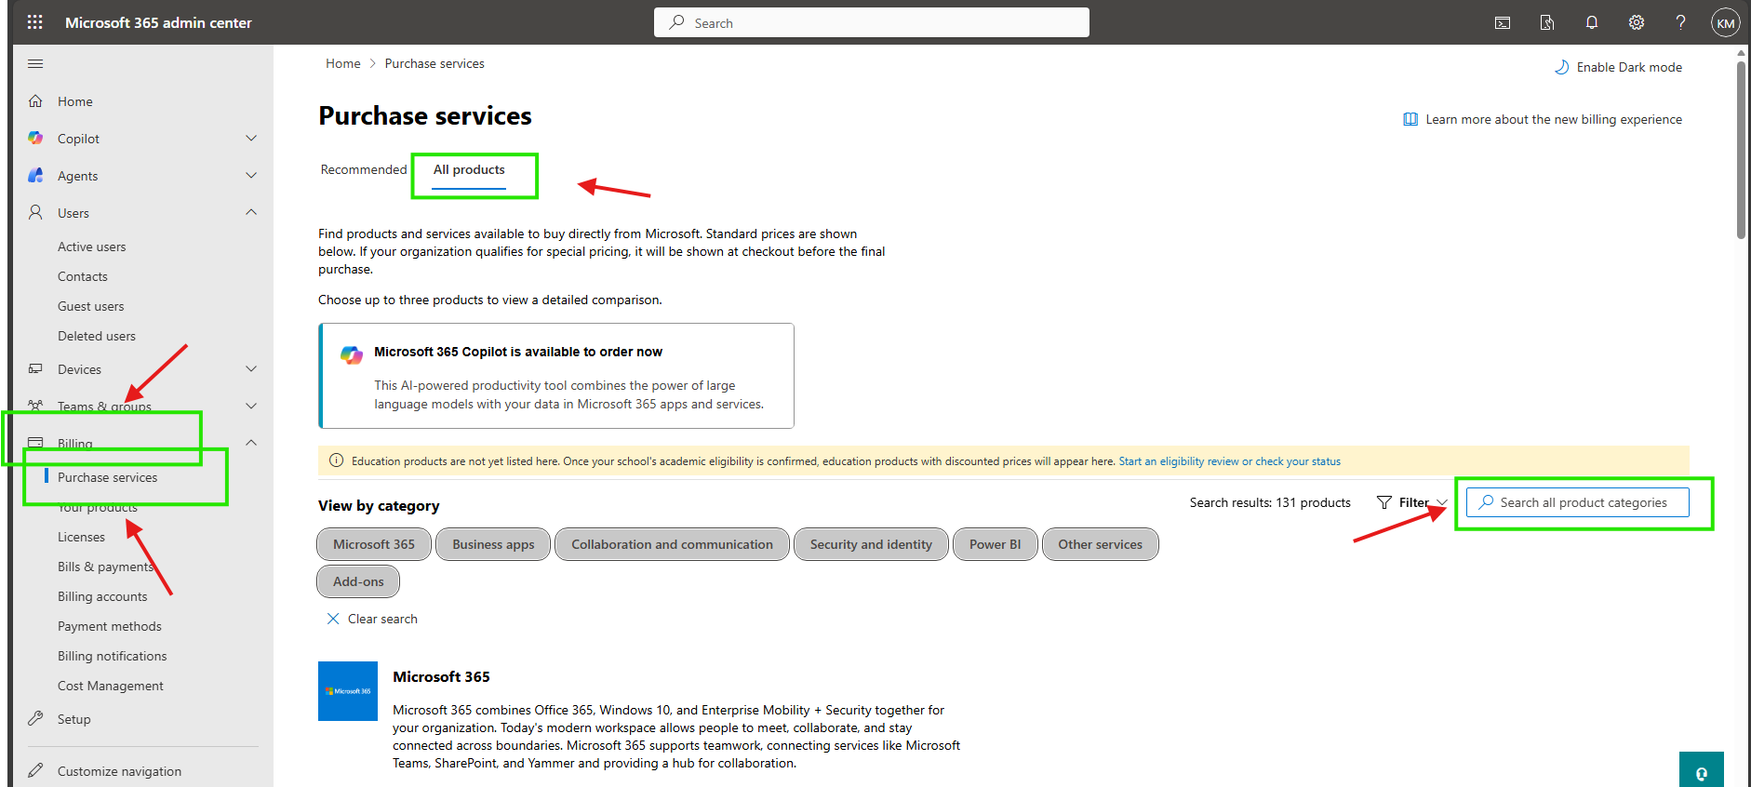Click the Microsoft 365 product logo thumbnail
This screenshot has height=787, width=1751.
[x=348, y=691]
